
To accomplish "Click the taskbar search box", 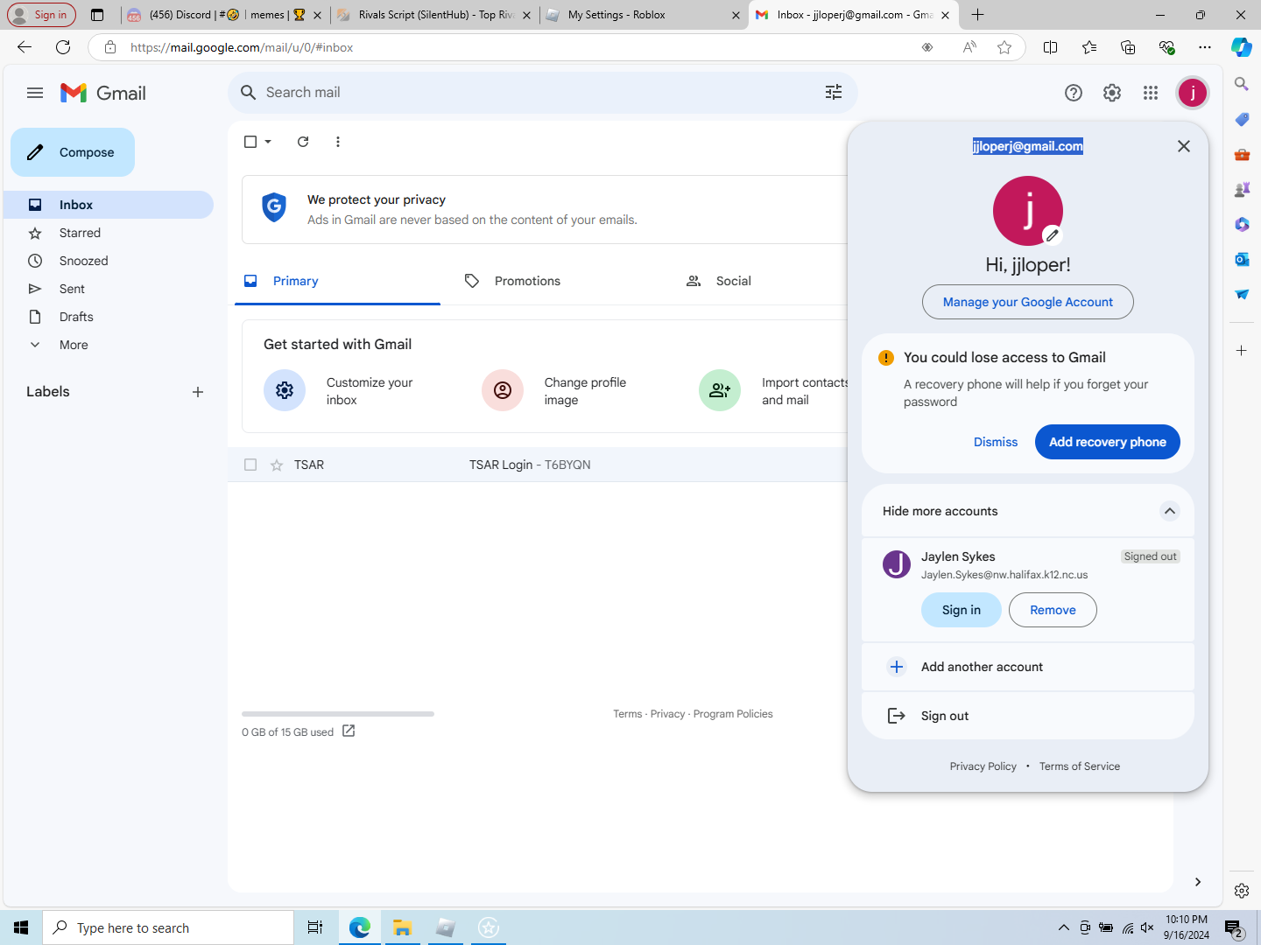I will (x=168, y=927).
